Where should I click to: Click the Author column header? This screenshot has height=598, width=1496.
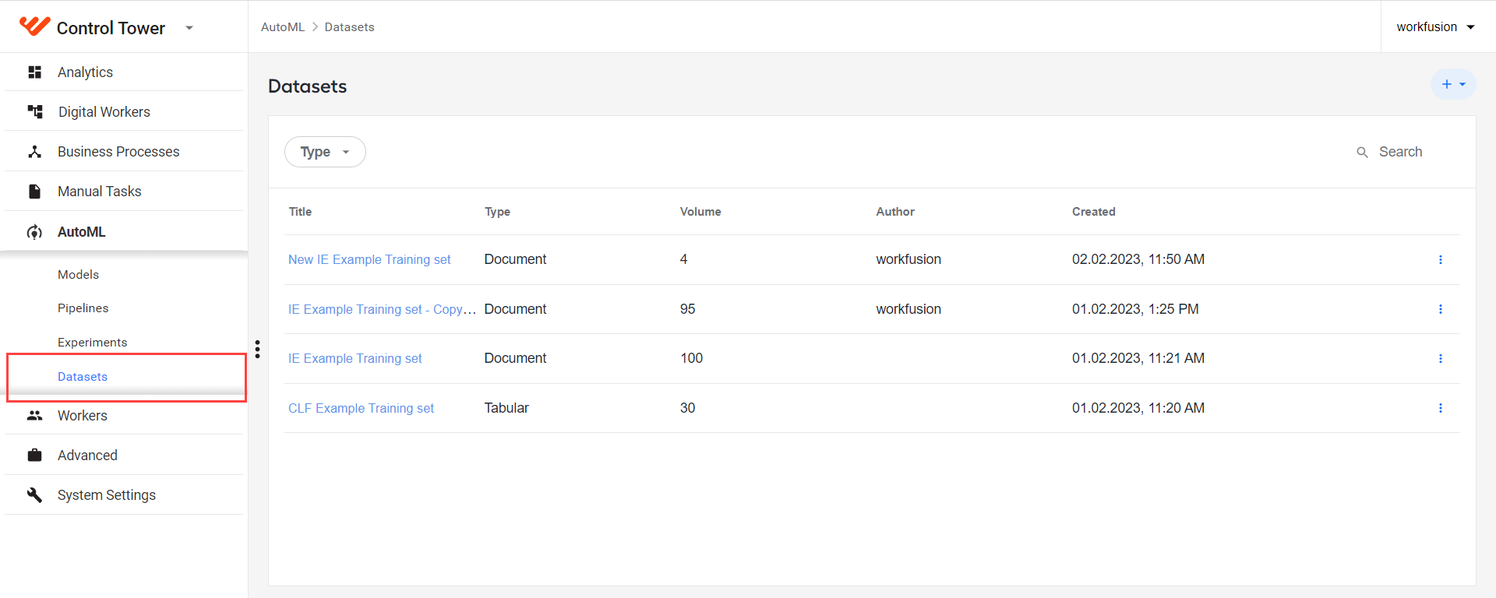point(895,212)
